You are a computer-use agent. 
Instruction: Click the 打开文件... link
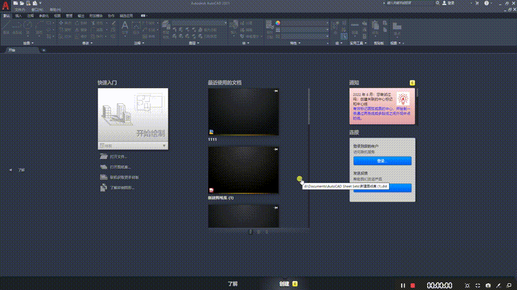click(x=118, y=156)
